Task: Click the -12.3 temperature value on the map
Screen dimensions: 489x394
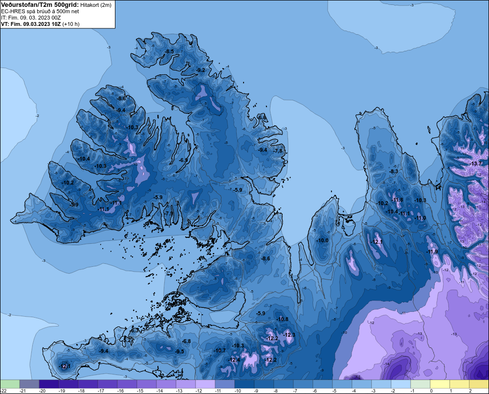Action: click(x=289, y=335)
